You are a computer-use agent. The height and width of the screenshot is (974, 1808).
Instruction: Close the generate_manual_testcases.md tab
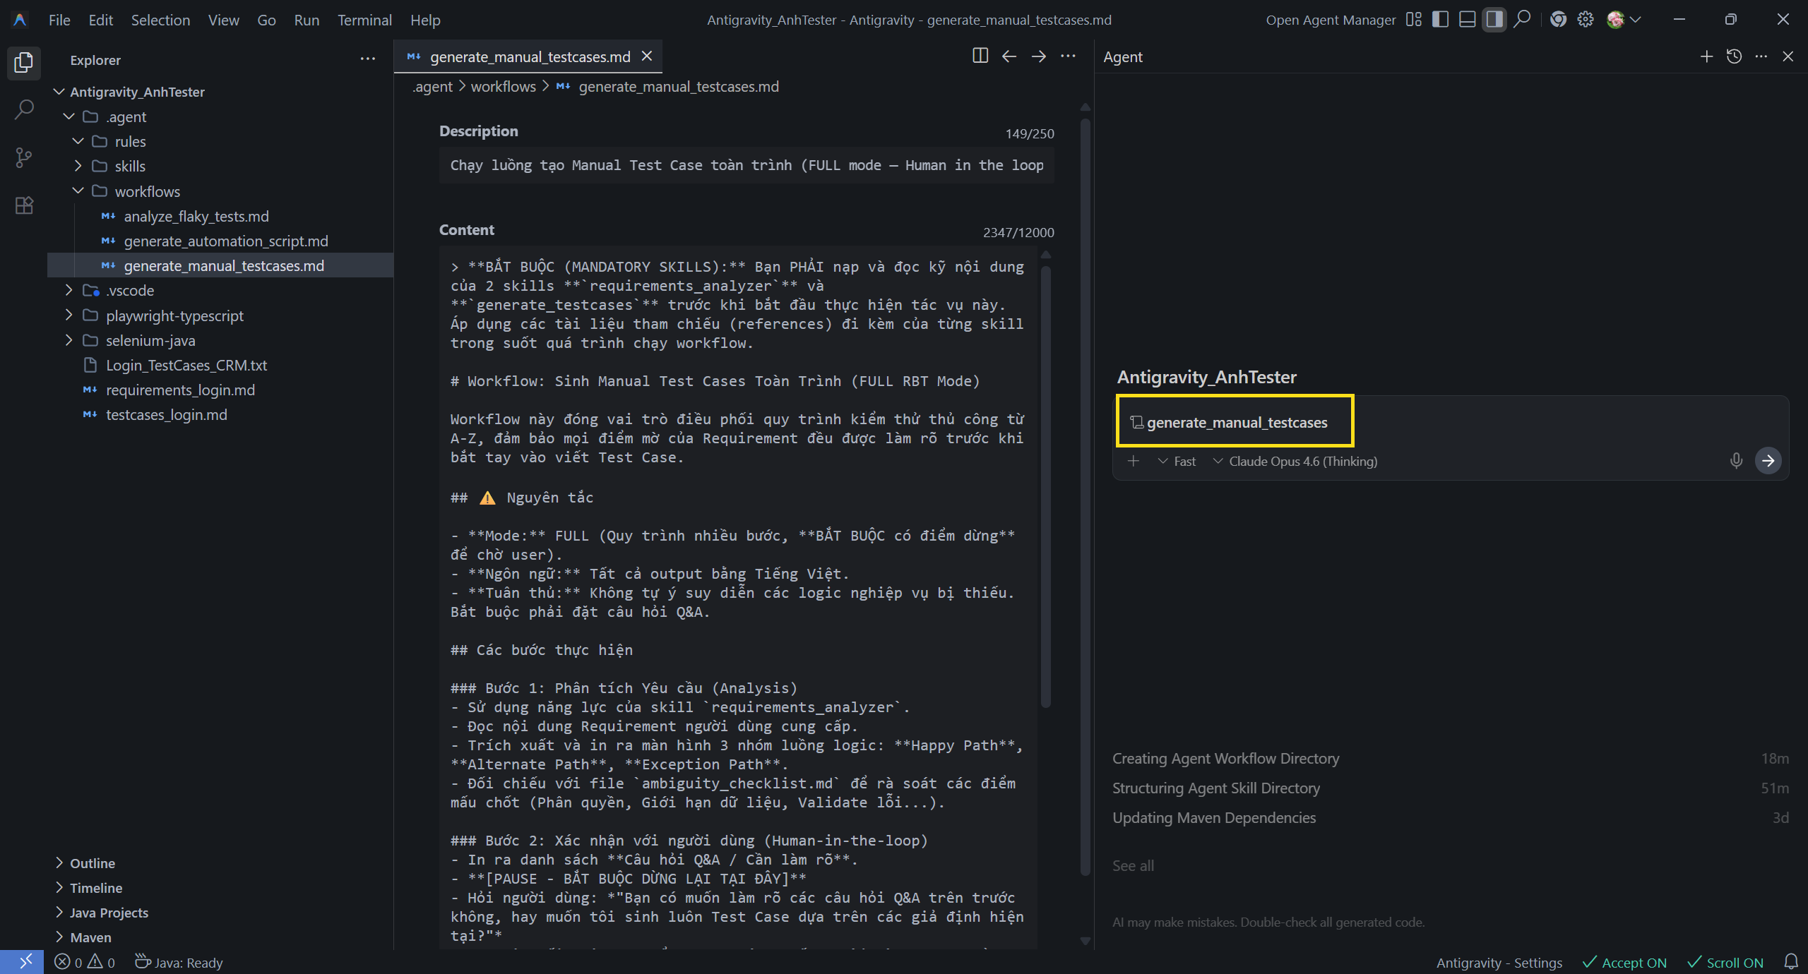click(x=646, y=56)
